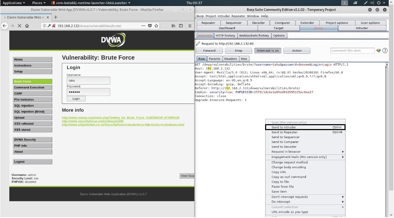Click the Forward button

tap(209, 51)
